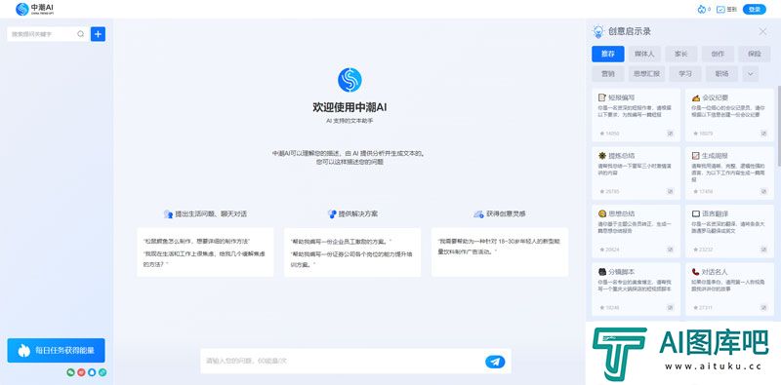Open the 生成周报 prompt card
The height and width of the screenshot is (385, 781).
pyautogui.click(x=729, y=173)
